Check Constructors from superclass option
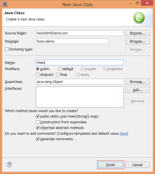 coord(38,122)
